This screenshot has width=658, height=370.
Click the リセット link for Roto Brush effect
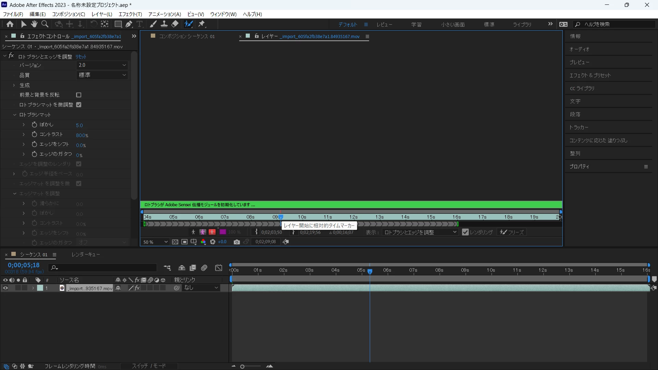pos(81,57)
